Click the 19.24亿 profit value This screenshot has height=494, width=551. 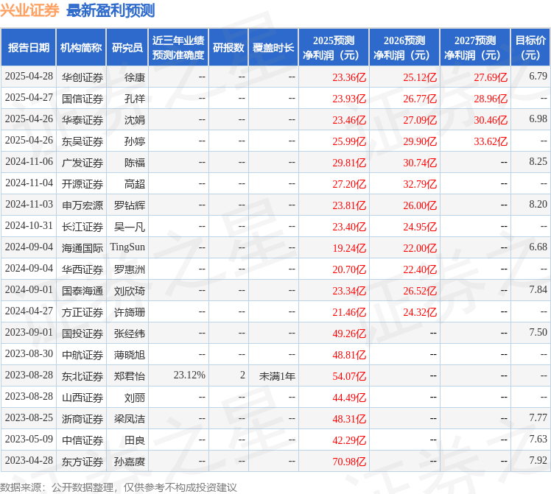tap(349, 248)
